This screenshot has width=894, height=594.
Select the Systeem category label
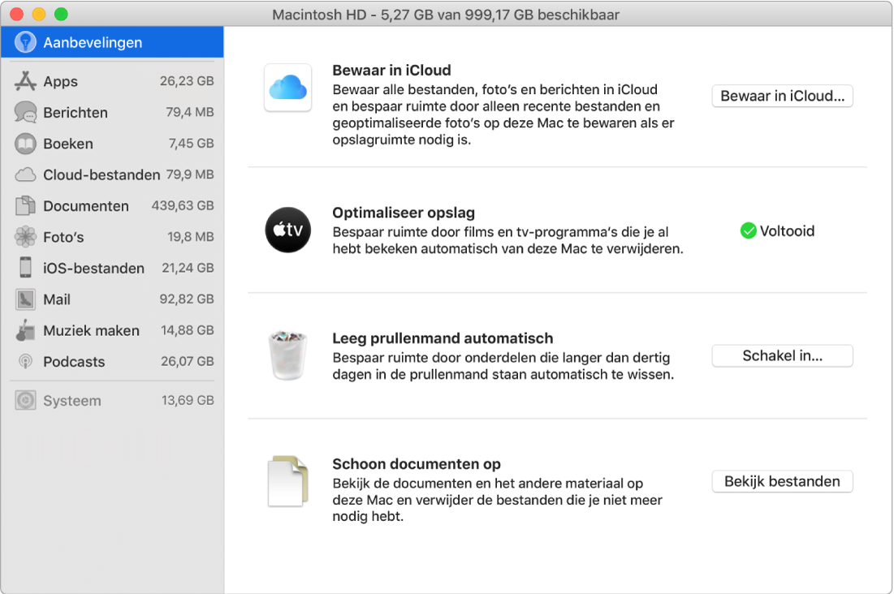point(71,401)
